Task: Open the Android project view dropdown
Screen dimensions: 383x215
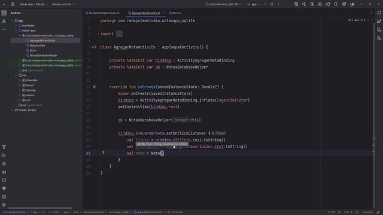Action: 17,13
